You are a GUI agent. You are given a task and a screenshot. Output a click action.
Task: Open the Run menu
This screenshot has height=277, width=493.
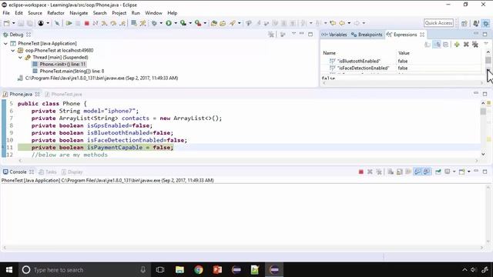point(136,13)
